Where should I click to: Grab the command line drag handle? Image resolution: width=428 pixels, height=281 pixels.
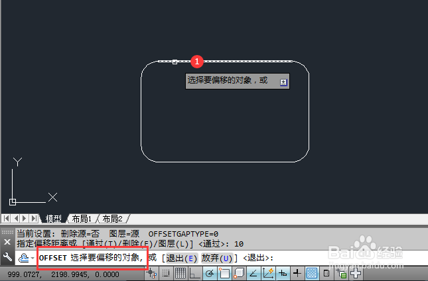[x=7, y=232]
